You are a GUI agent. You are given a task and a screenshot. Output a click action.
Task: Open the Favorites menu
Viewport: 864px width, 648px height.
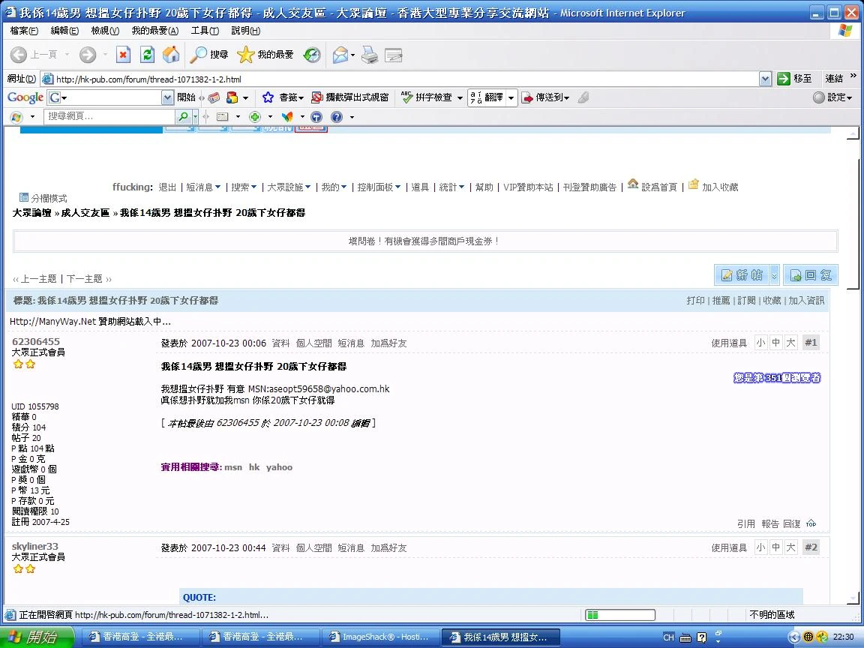154,31
